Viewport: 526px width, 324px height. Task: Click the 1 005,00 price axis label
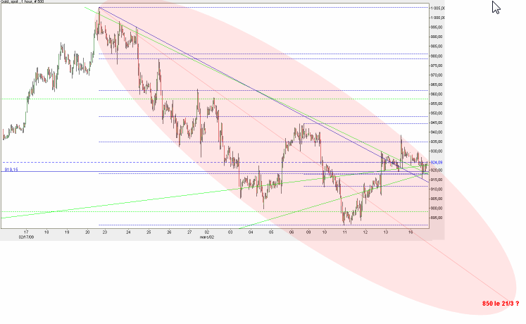438,8
